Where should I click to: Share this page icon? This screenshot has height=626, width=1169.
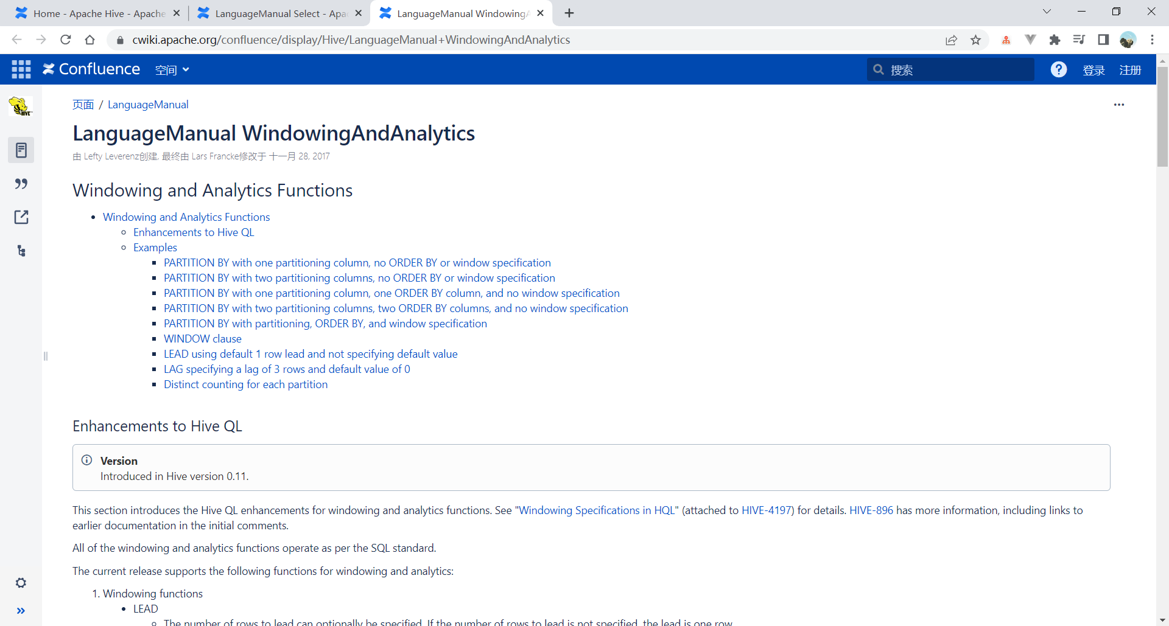(952, 40)
